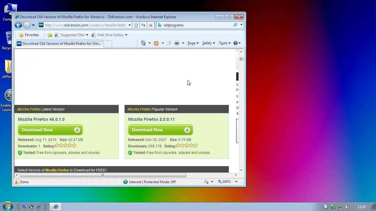Click the orange RSS Feeds icon
376x211 pixels.
tap(156, 43)
